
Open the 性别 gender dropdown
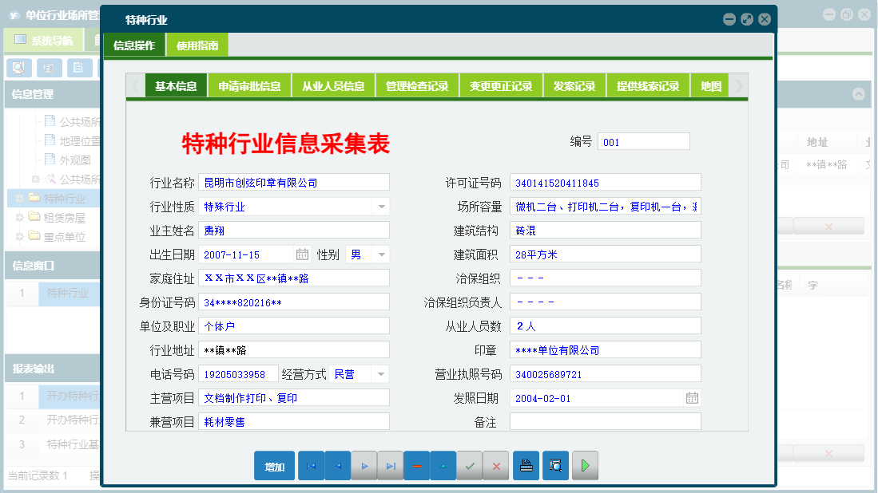[x=380, y=254]
